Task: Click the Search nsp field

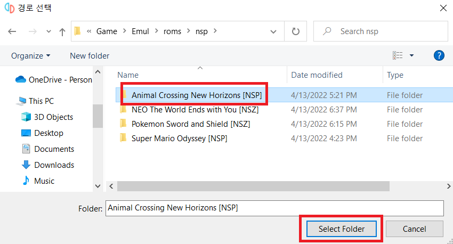Action: (381, 31)
